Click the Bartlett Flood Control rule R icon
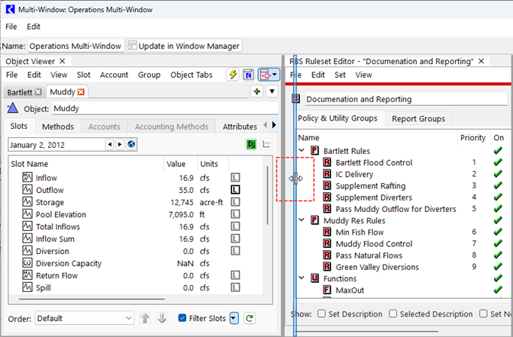 click(x=327, y=162)
